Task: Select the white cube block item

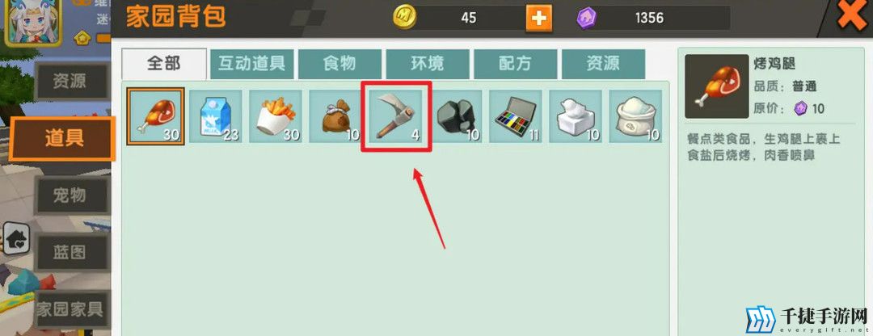Action: pos(576,116)
